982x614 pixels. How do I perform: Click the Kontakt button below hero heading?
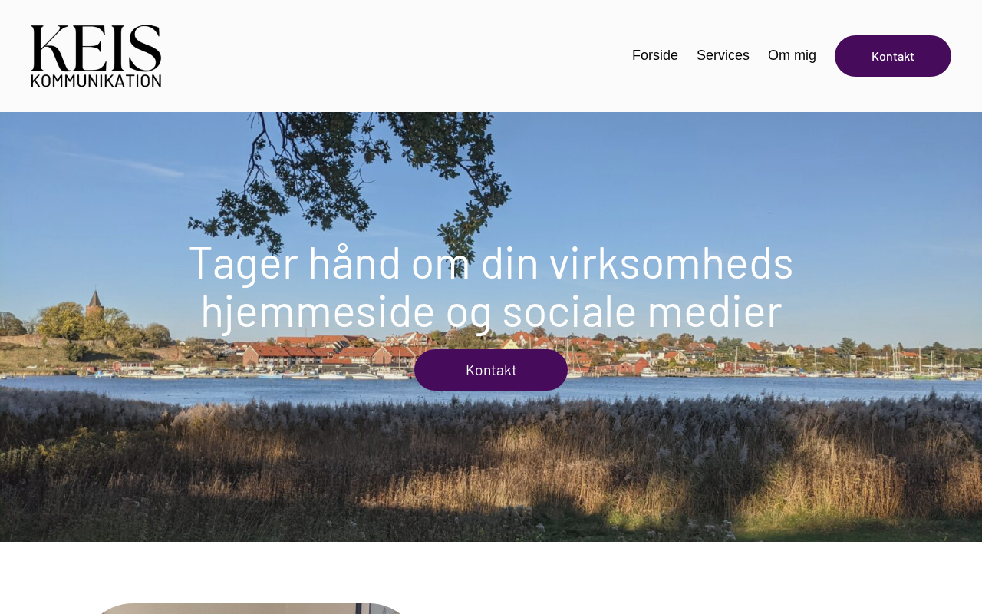(x=491, y=370)
